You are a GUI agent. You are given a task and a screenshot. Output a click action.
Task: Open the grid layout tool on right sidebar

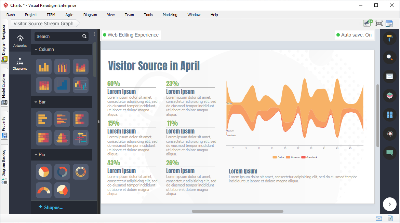[x=389, y=115]
